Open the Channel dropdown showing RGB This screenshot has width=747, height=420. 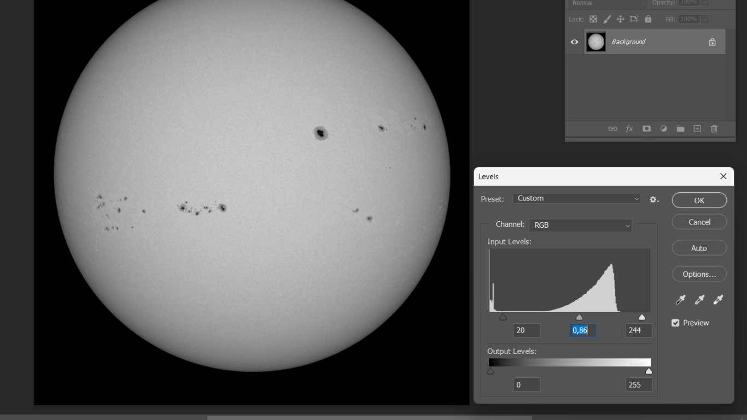coord(580,225)
